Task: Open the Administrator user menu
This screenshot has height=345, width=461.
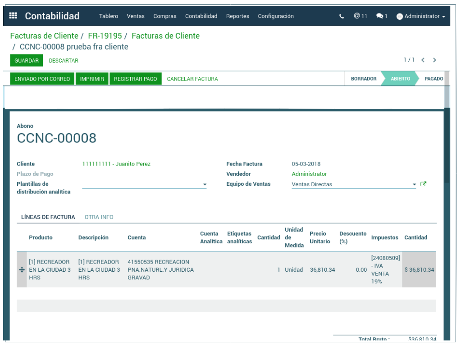Action: tap(421, 16)
